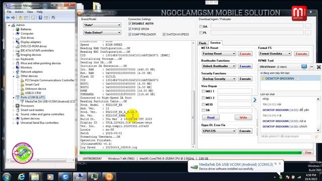Screen dimensions: 322x181
Task: Collapse the Ports (COM & LPT) node
Action: [14, 98]
